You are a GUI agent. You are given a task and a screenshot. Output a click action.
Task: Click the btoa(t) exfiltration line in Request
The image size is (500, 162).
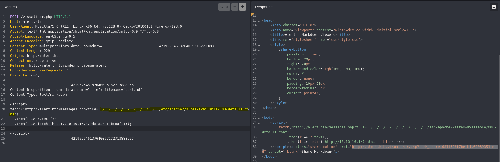pos(73,124)
